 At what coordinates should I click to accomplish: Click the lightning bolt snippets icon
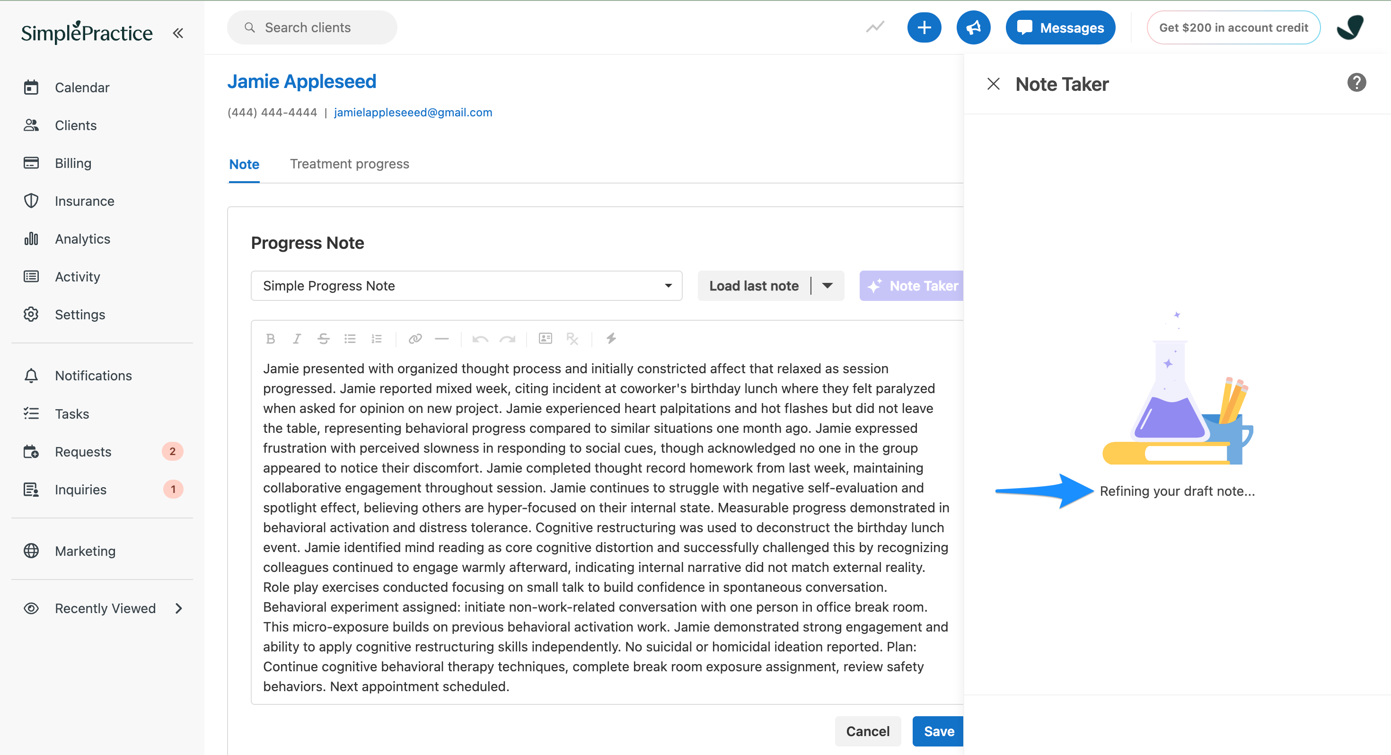point(611,339)
